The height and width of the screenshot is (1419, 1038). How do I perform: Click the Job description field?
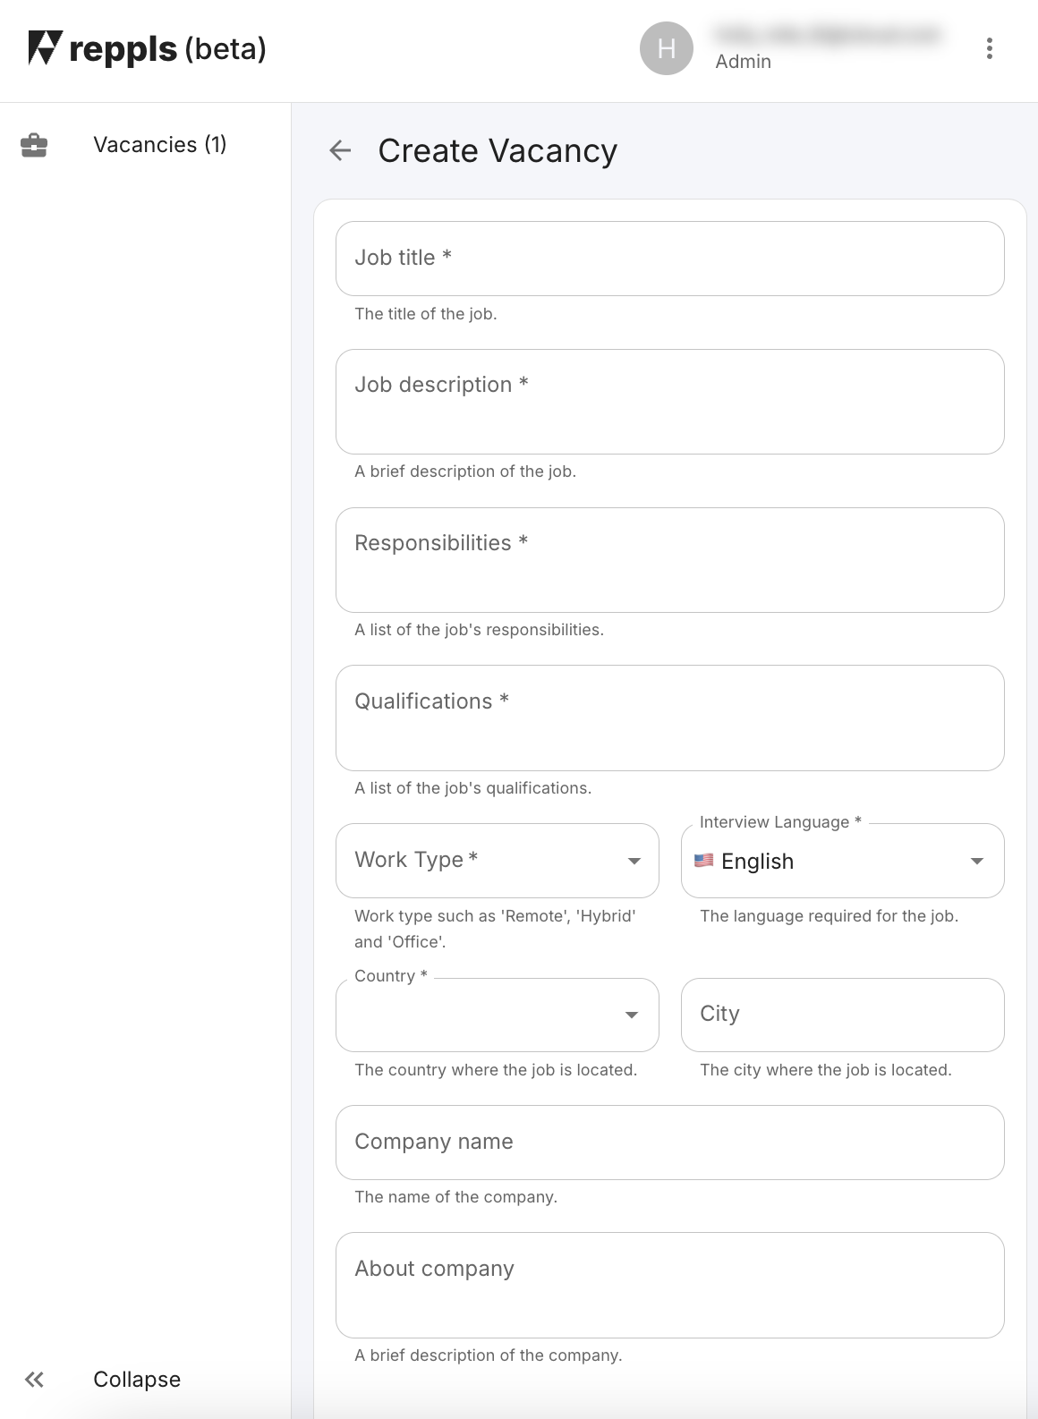(670, 401)
